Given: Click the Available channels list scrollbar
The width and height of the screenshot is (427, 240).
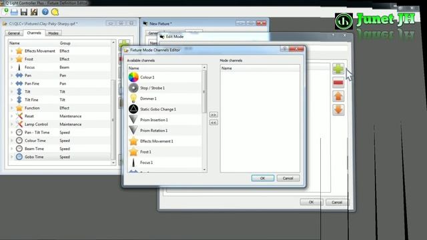Looking at the screenshot, I should (x=205, y=92).
